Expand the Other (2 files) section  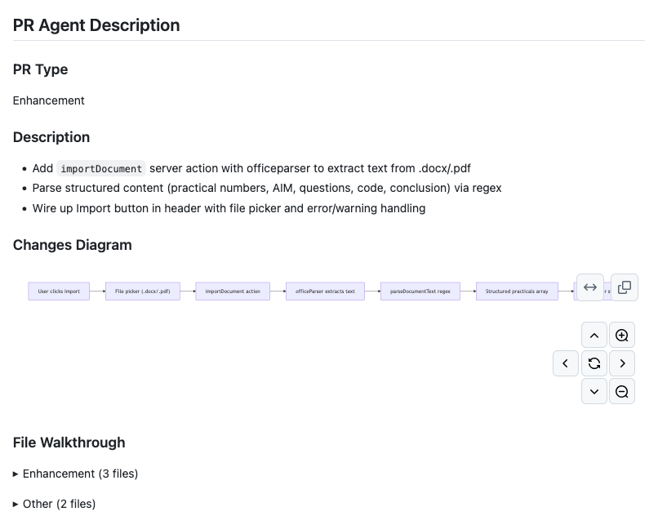55,504
